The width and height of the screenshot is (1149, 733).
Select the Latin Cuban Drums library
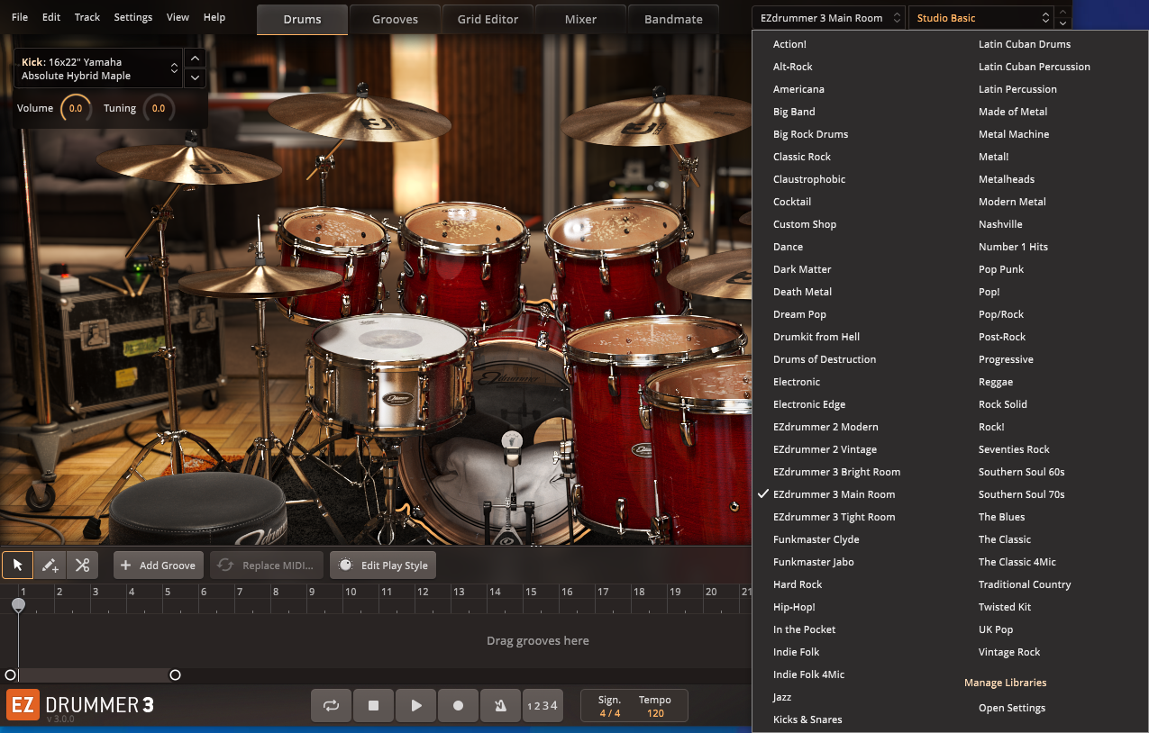coord(1025,44)
